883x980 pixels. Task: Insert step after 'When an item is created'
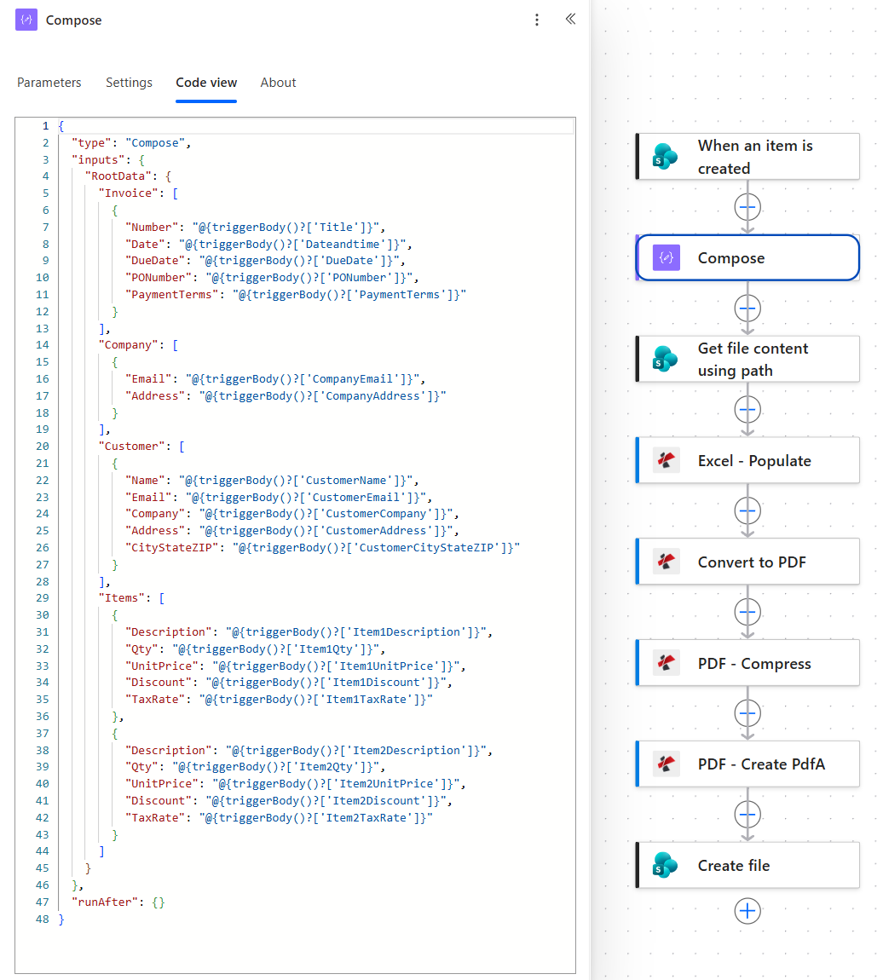(x=747, y=207)
